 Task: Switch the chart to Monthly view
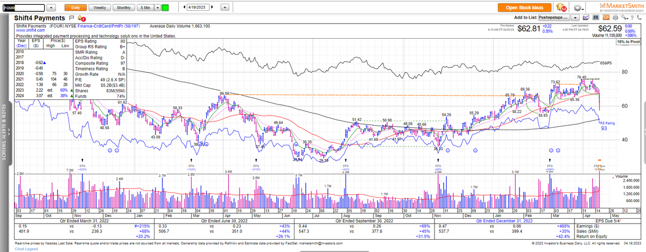coord(124,8)
